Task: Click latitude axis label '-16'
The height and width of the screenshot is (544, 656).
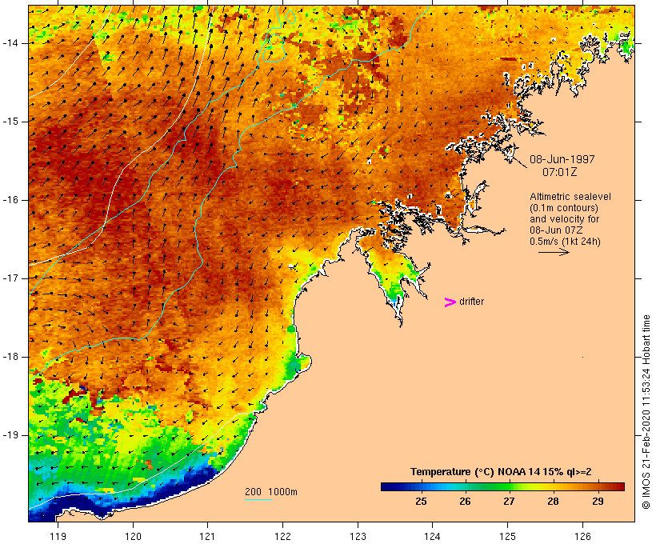Action: (x=10, y=200)
